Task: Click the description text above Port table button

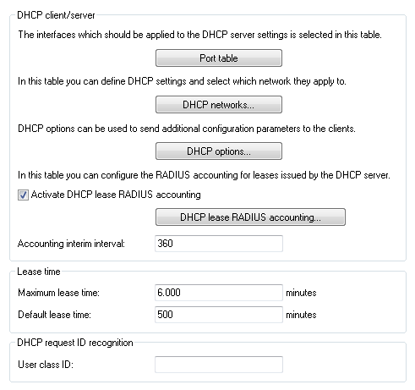Action: (x=199, y=35)
